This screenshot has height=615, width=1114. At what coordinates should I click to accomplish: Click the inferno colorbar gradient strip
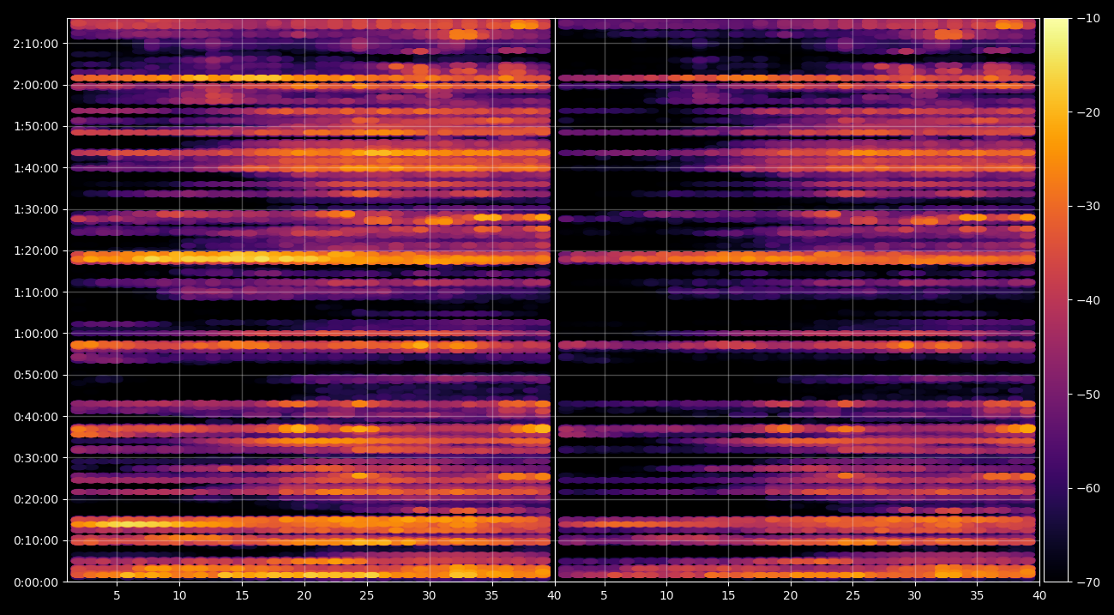[1056, 300]
